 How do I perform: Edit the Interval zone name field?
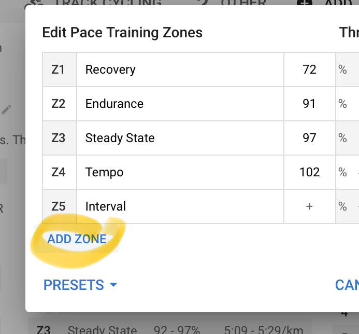(x=180, y=206)
